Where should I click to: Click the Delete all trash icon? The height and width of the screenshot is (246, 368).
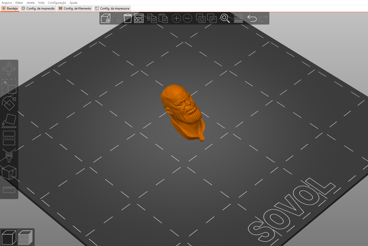128,18
